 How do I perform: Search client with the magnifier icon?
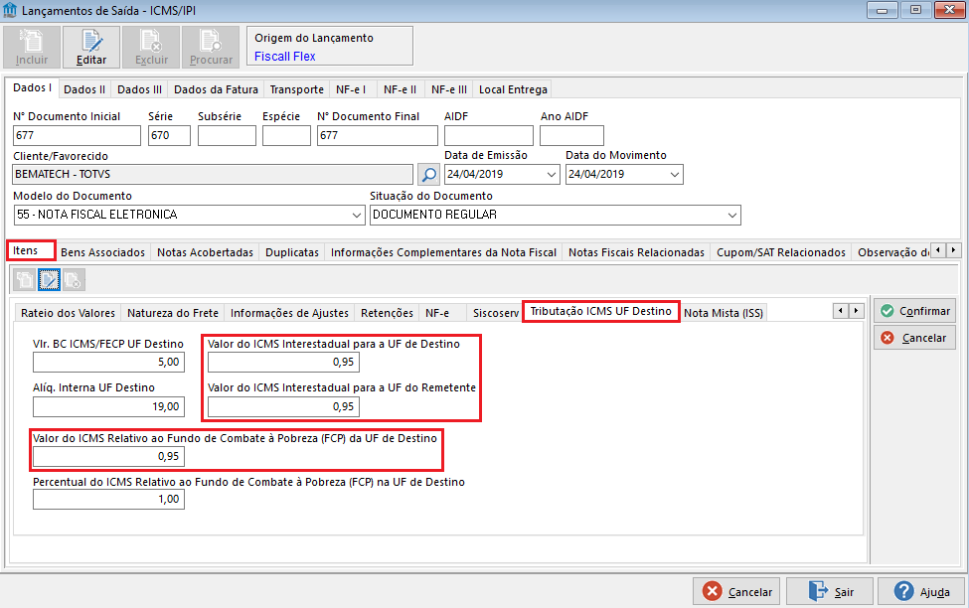click(428, 174)
